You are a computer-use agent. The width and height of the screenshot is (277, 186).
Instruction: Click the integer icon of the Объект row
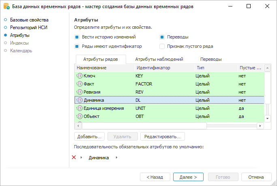[79, 116]
